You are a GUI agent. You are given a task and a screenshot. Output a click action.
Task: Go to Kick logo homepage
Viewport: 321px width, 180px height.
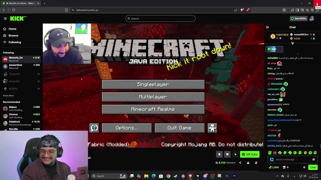point(18,18)
